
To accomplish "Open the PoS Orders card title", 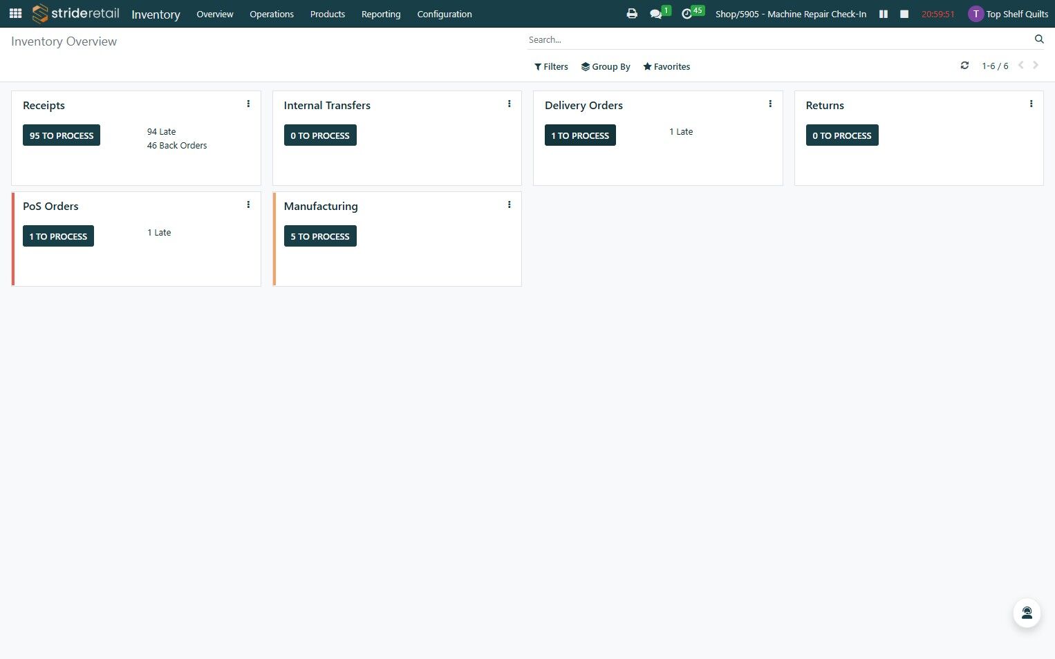I will coord(50,207).
